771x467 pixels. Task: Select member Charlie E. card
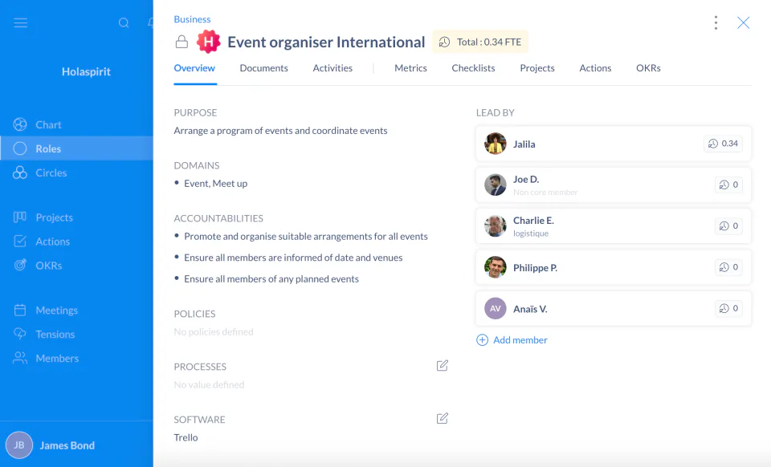594,226
